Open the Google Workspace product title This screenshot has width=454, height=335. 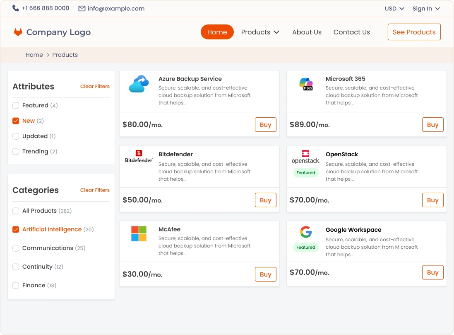(x=353, y=230)
